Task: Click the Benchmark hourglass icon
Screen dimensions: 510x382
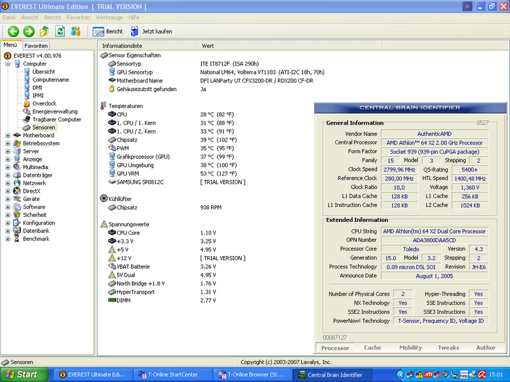Action: click(17, 239)
